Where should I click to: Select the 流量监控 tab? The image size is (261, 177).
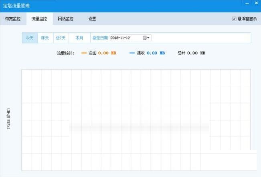point(39,19)
